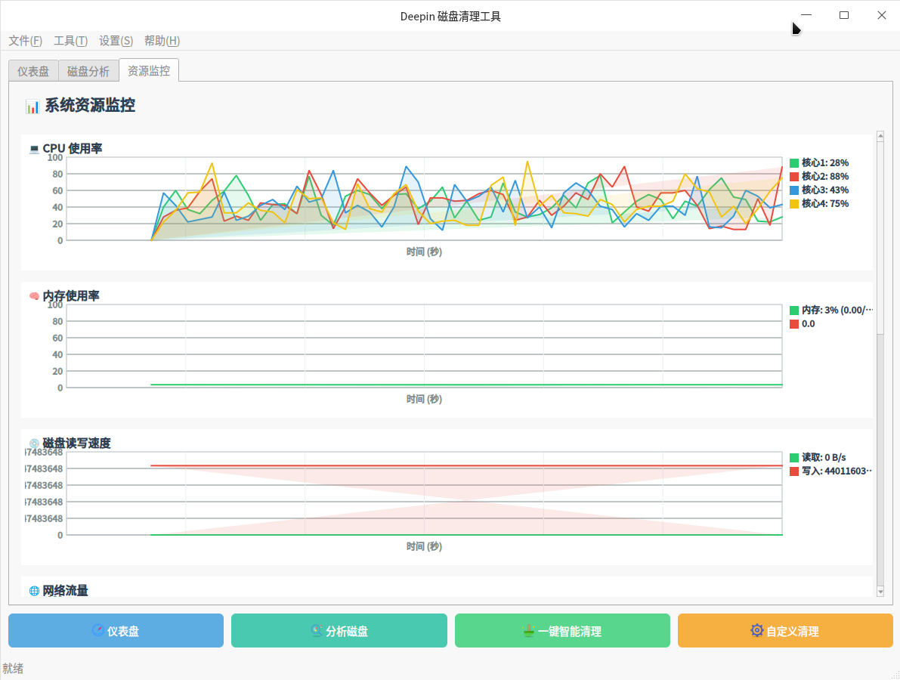Click the yellow 核心4 legend swatch
This screenshot has height=680, width=900.
(794, 204)
